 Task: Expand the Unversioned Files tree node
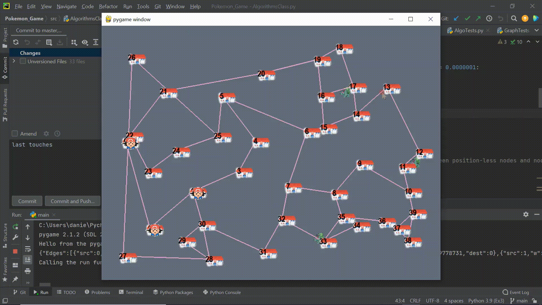click(14, 61)
